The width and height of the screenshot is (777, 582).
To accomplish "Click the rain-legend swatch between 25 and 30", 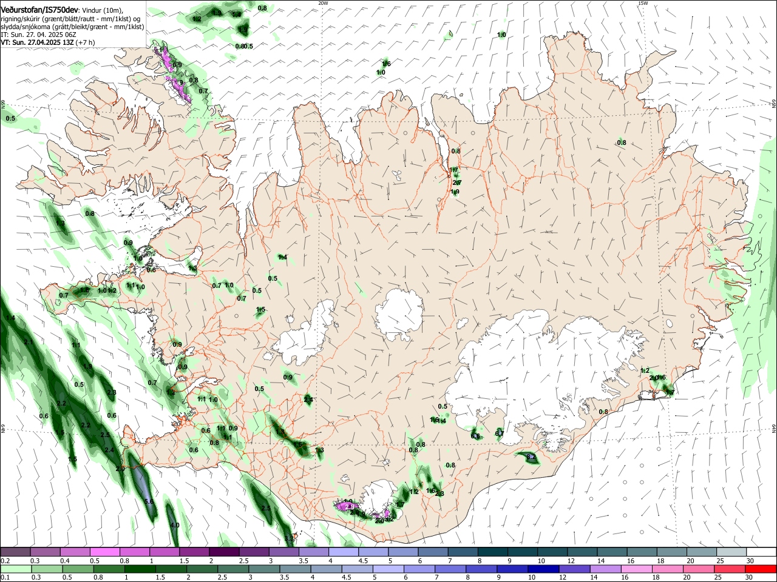I will click(731, 569).
